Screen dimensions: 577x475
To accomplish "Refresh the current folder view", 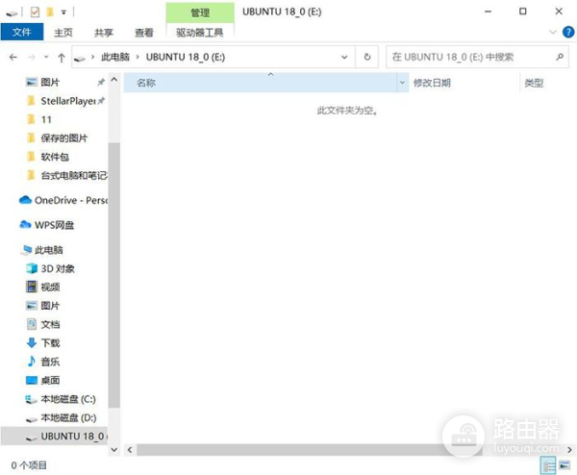I will (367, 57).
